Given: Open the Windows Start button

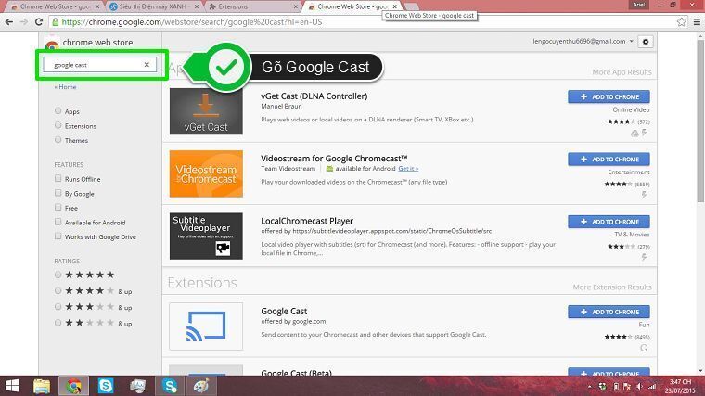Looking at the screenshot, I should [12, 386].
